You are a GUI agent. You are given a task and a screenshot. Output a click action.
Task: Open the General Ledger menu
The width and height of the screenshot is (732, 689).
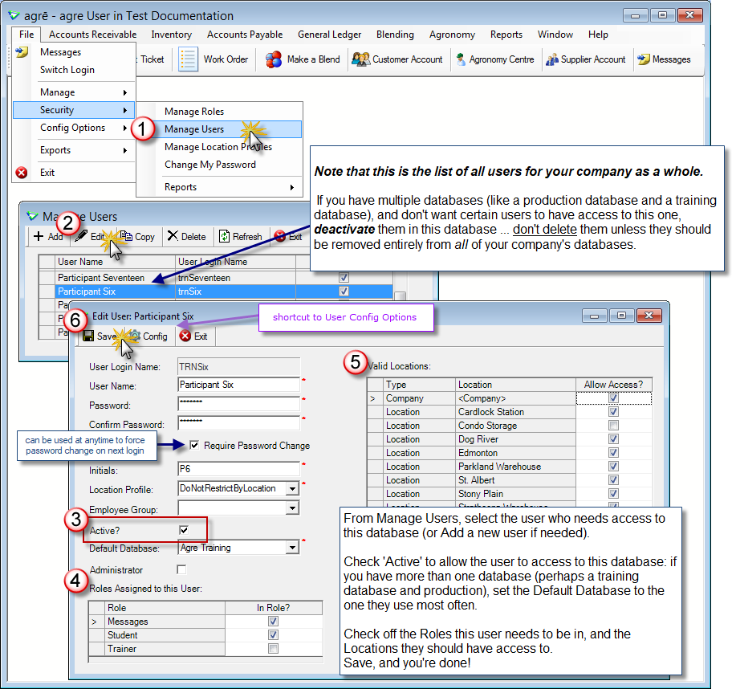[x=330, y=35]
